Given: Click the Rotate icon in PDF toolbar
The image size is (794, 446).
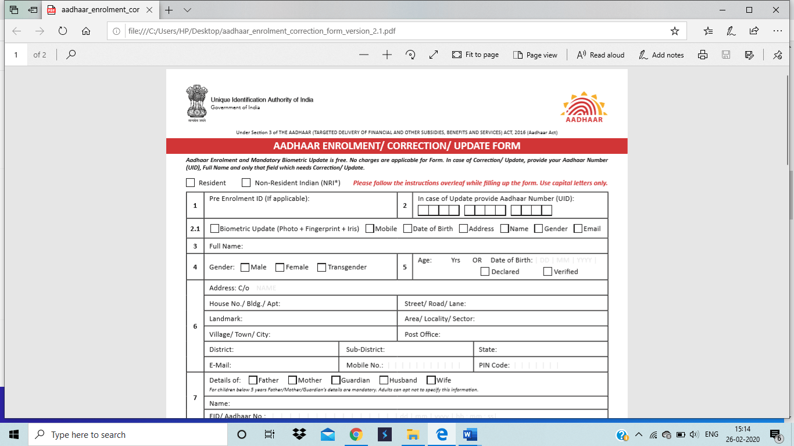Looking at the screenshot, I should [410, 55].
